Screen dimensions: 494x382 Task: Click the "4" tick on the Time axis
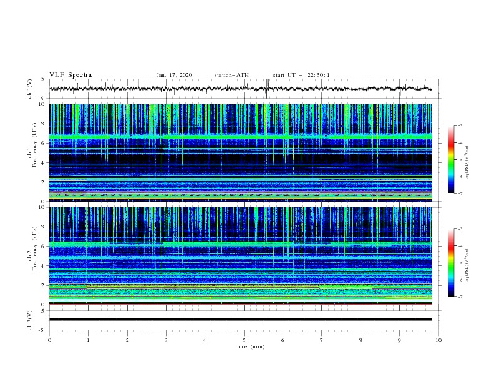(x=205, y=340)
